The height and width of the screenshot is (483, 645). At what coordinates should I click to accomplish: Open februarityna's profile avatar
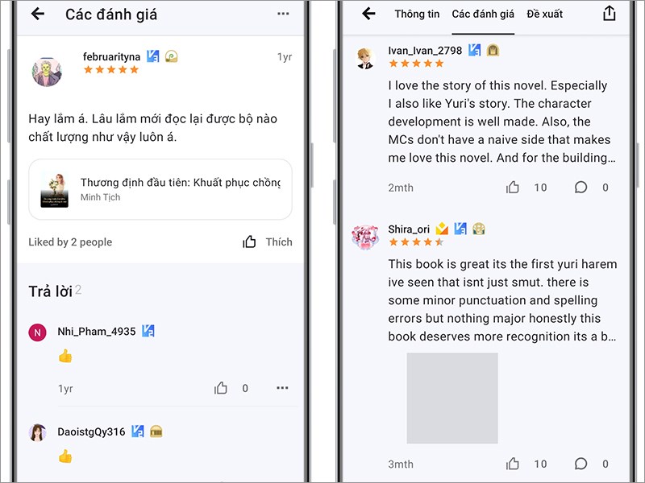[x=47, y=72]
